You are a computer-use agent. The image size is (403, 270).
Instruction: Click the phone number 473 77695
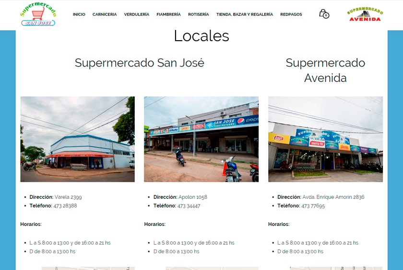[x=313, y=206]
